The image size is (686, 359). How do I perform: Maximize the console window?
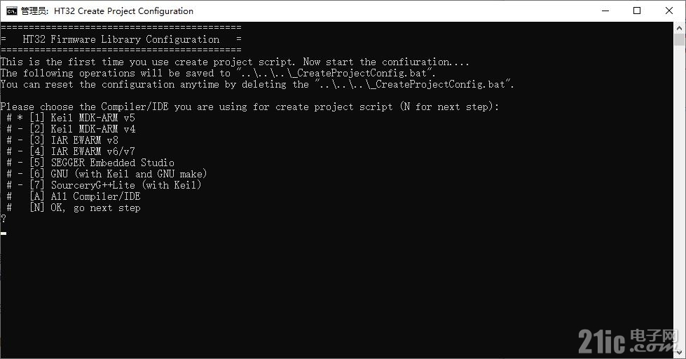tap(637, 11)
